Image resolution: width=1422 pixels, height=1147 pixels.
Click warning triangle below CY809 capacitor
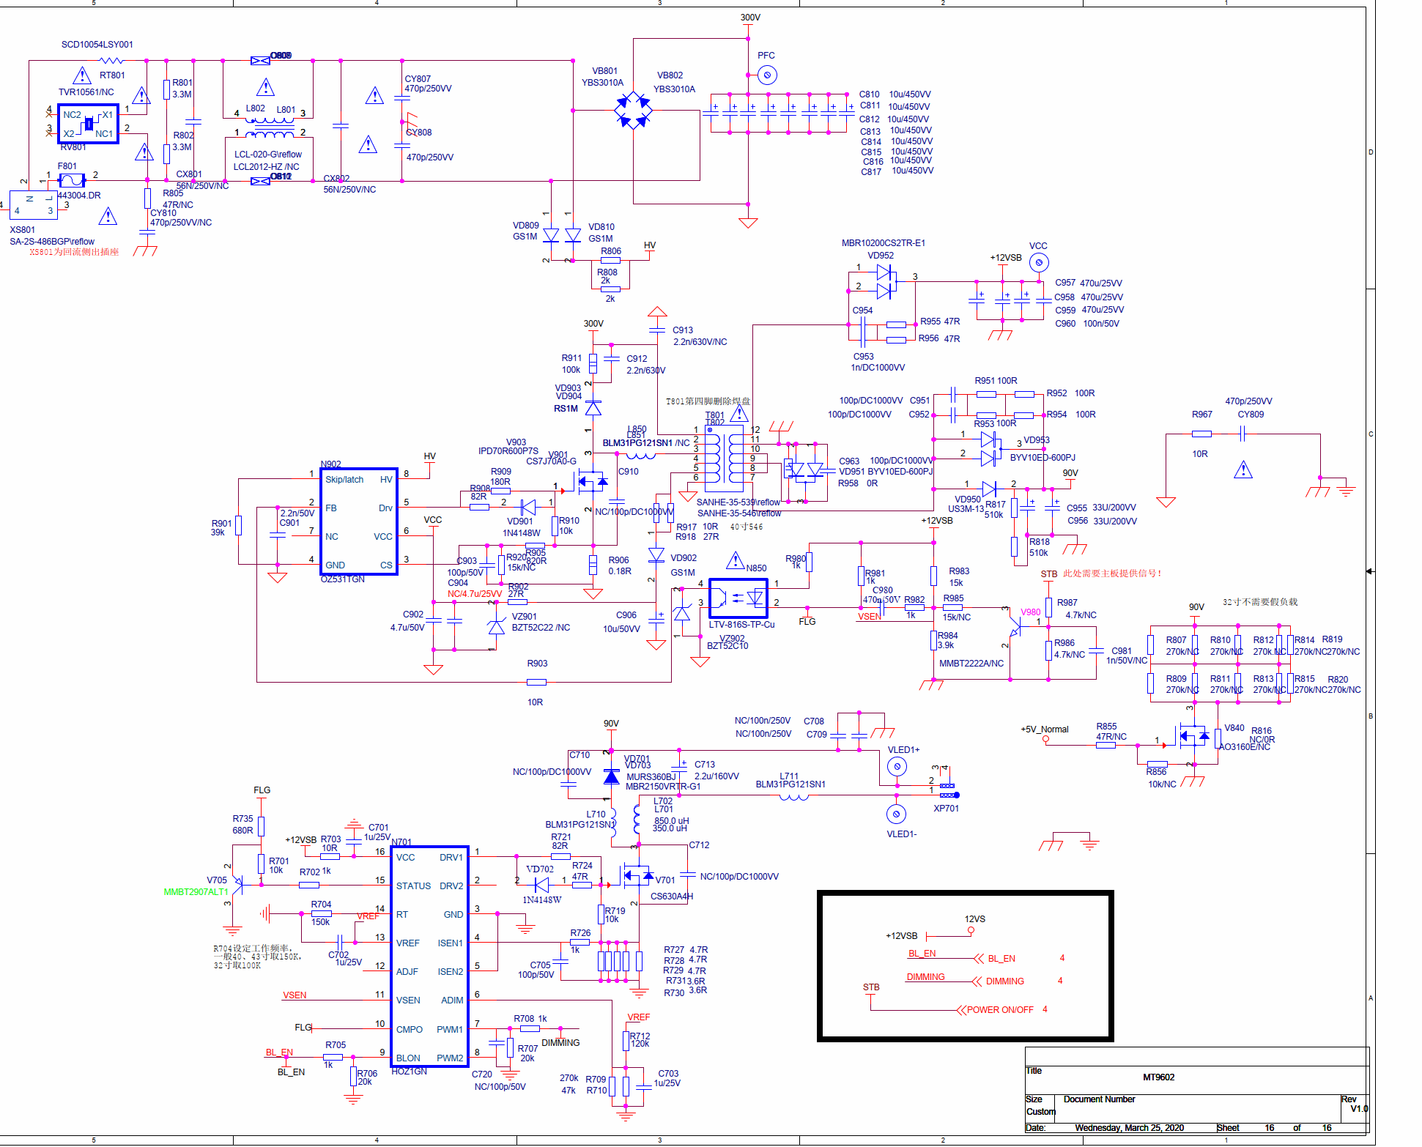pos(1243,469)
